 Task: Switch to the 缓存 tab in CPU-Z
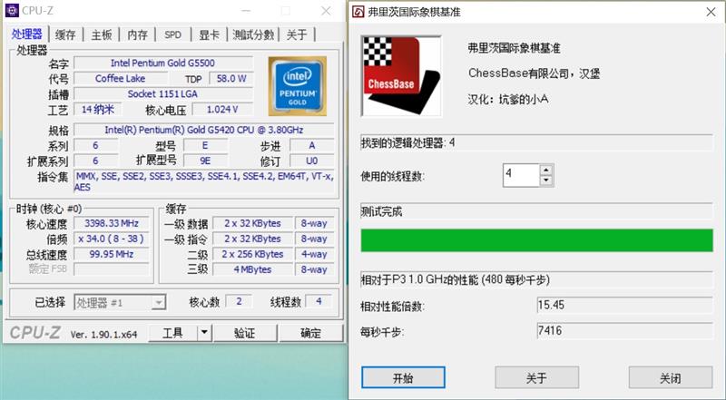65,34
